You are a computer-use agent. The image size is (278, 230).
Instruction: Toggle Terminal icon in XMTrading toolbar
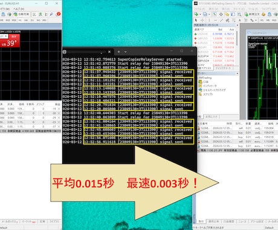point(233,14)
